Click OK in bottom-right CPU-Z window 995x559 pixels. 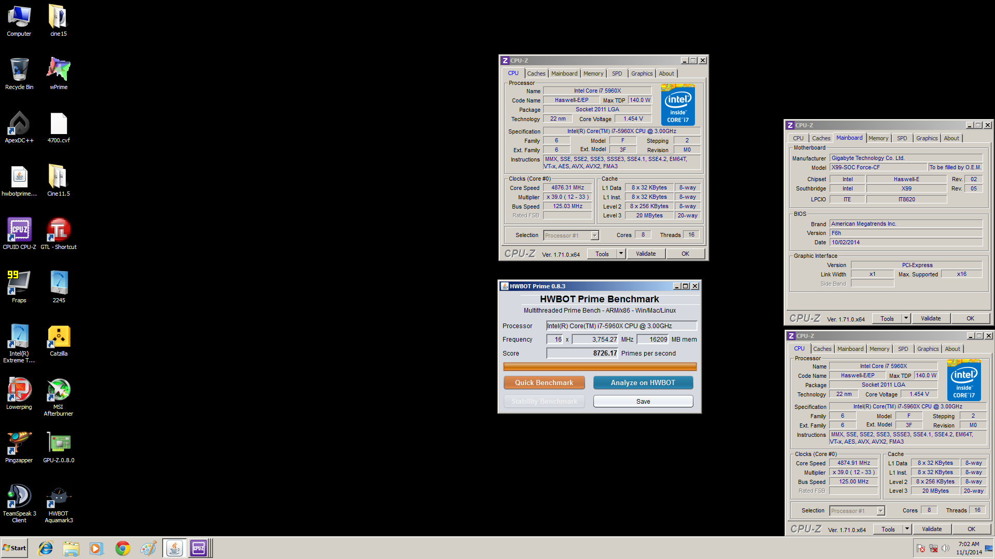[x=971, y=529]
